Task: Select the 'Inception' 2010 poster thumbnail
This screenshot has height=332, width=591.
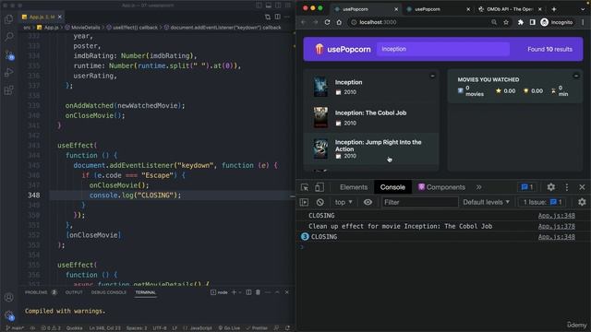Action: [320, 87]
